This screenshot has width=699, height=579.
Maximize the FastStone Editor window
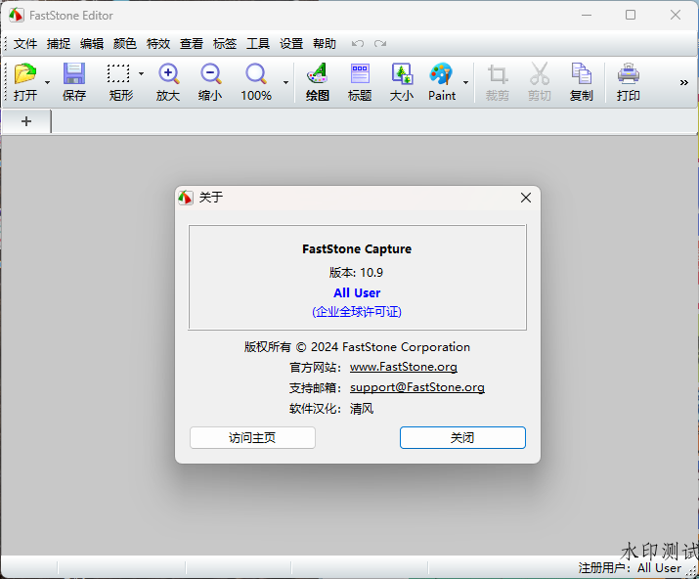point(631,16)
